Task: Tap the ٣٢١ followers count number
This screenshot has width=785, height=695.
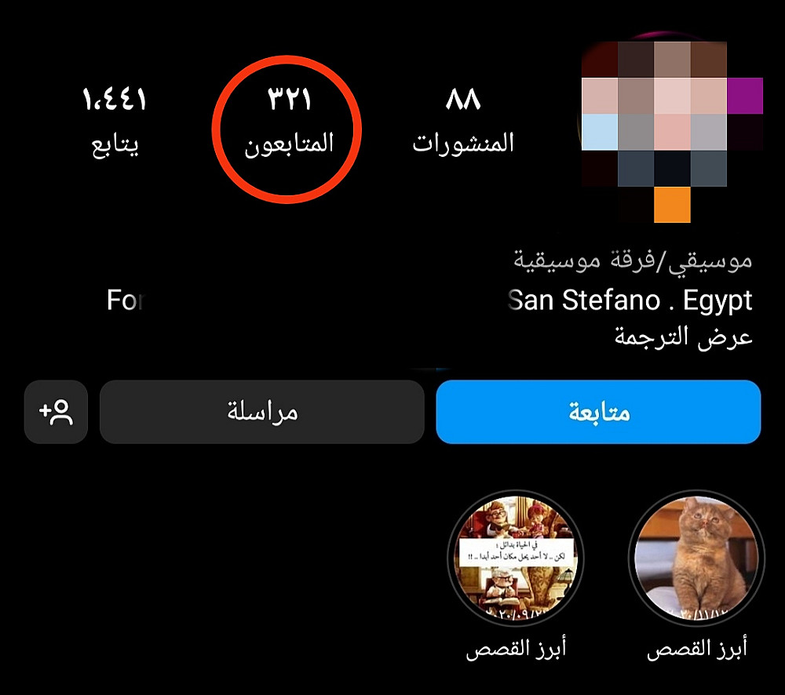Action: tap(289, 99)
